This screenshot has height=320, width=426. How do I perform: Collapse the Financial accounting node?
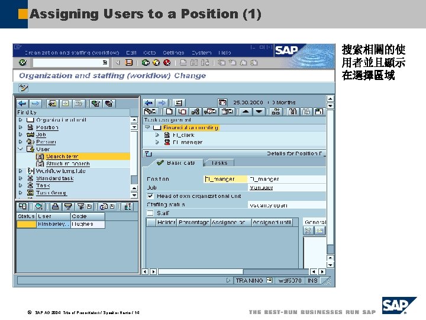coord(147,127)
